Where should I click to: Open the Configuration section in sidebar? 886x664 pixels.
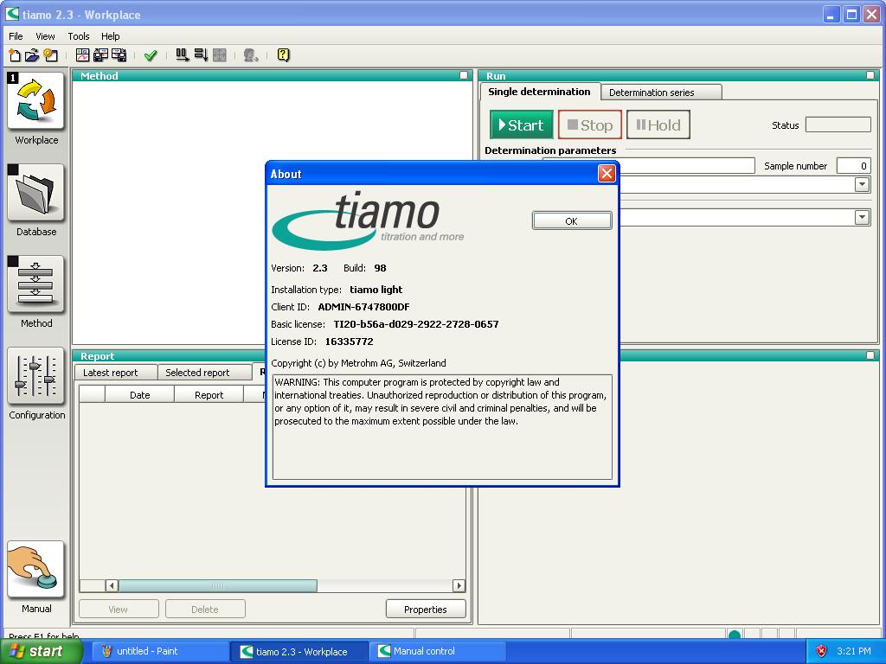point(35,376)
